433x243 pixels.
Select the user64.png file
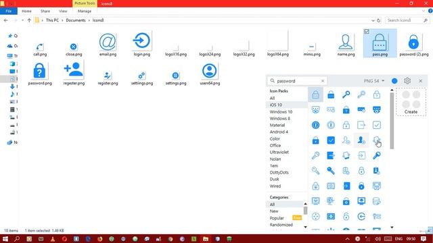(210, 74)
